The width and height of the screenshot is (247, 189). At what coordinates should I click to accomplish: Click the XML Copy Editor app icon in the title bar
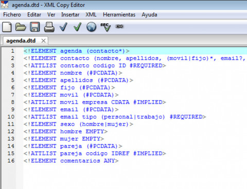pyautogui.click(x=5, y=5)
